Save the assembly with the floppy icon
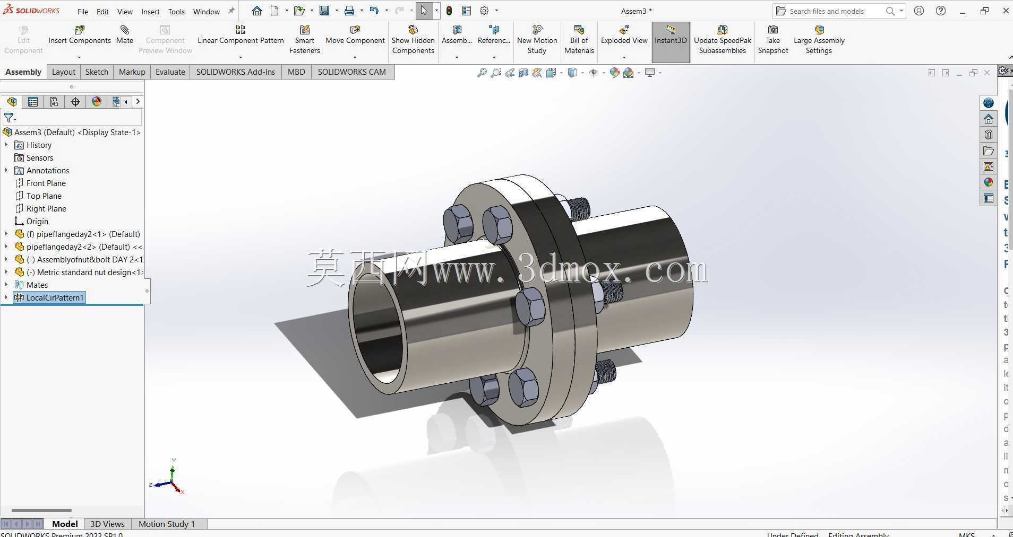 pos(324,11)
